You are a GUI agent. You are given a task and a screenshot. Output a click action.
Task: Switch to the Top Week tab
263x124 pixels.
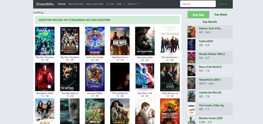221,15
